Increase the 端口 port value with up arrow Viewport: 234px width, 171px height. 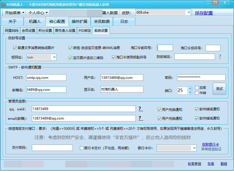tap(190, 89)
